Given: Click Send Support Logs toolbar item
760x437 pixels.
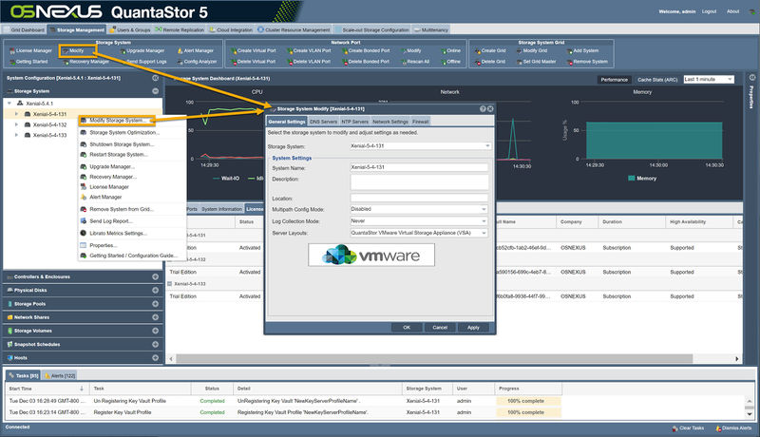Looking at the screenshot, I should pyautogui.click(x=143, y=62).
